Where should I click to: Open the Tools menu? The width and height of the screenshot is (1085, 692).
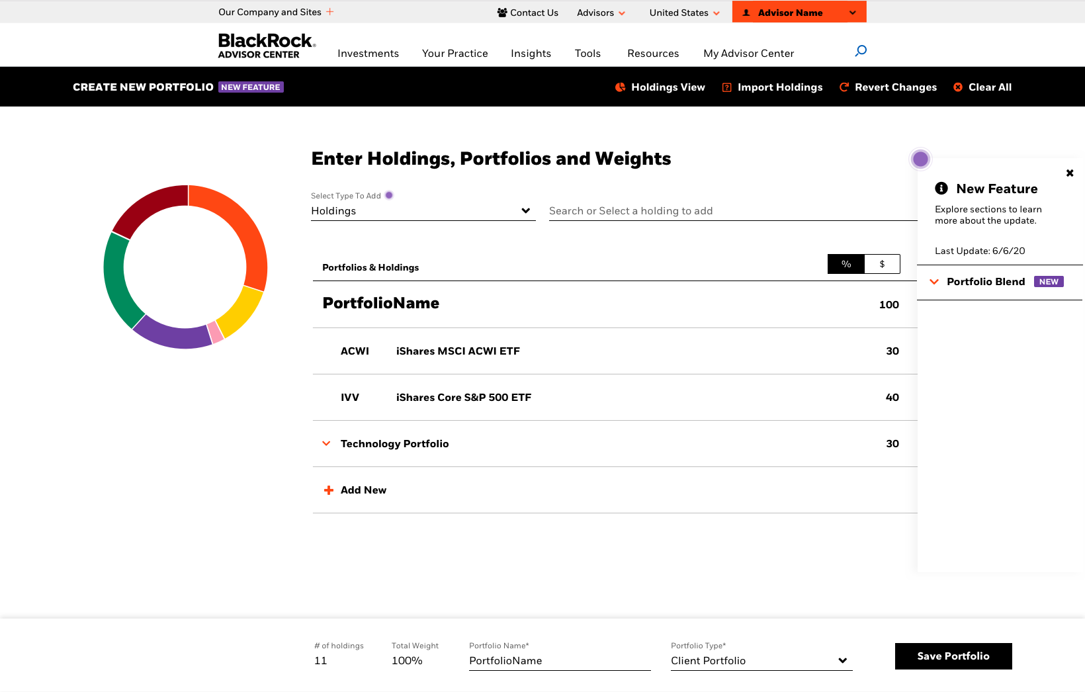[x=587, y=54]
